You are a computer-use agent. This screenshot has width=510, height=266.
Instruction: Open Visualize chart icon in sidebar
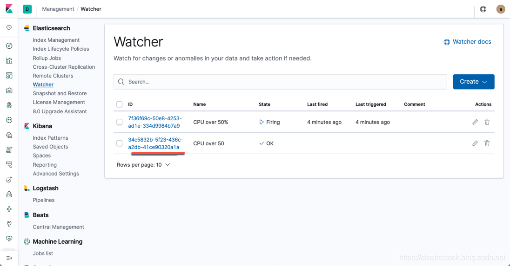tap(9, 61)
